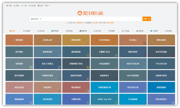Switch to the 财富榜 dollar tab
Screen dimensions: 180x108
(111, 31)
